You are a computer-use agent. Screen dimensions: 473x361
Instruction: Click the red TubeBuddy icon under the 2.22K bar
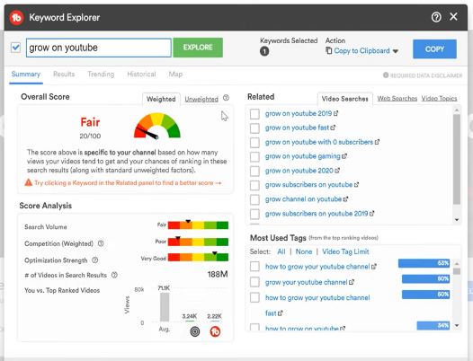pos(215,331)
